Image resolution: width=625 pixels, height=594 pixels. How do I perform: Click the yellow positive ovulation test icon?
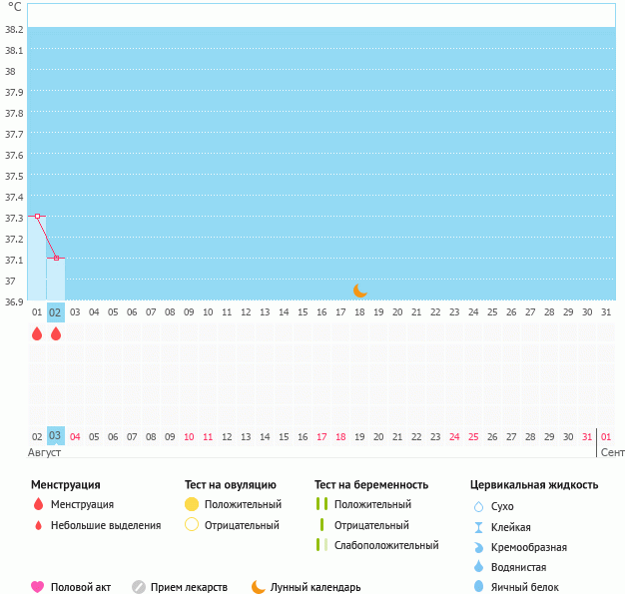[192, 504]
